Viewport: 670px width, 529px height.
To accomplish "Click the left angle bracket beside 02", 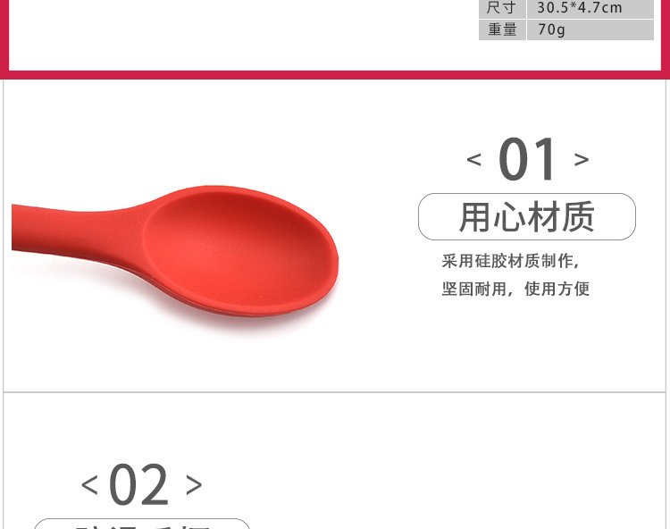I will click(89, 485).
